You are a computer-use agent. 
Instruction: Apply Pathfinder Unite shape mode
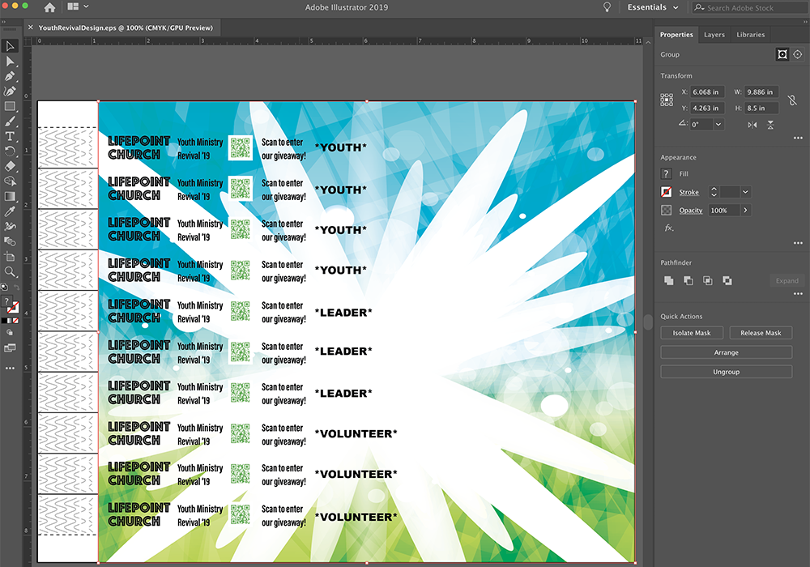(x=669, y=280)
